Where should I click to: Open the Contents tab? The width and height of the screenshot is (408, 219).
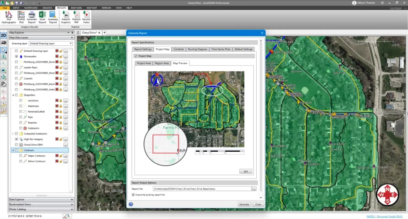click(x=178, y=49)
